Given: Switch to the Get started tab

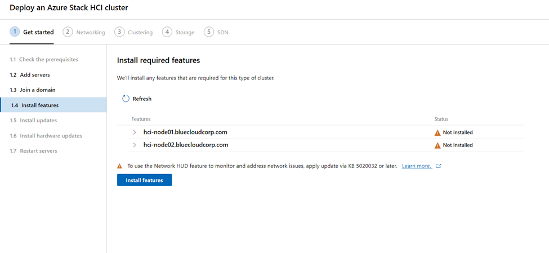Looking at the screenshot, I should [32, 32].
